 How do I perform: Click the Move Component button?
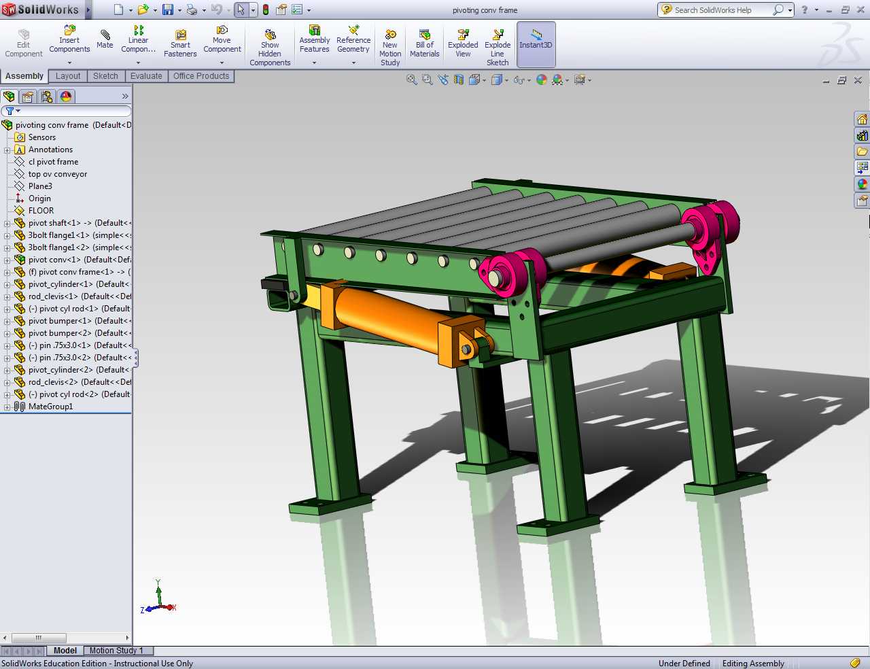[222, 39]
